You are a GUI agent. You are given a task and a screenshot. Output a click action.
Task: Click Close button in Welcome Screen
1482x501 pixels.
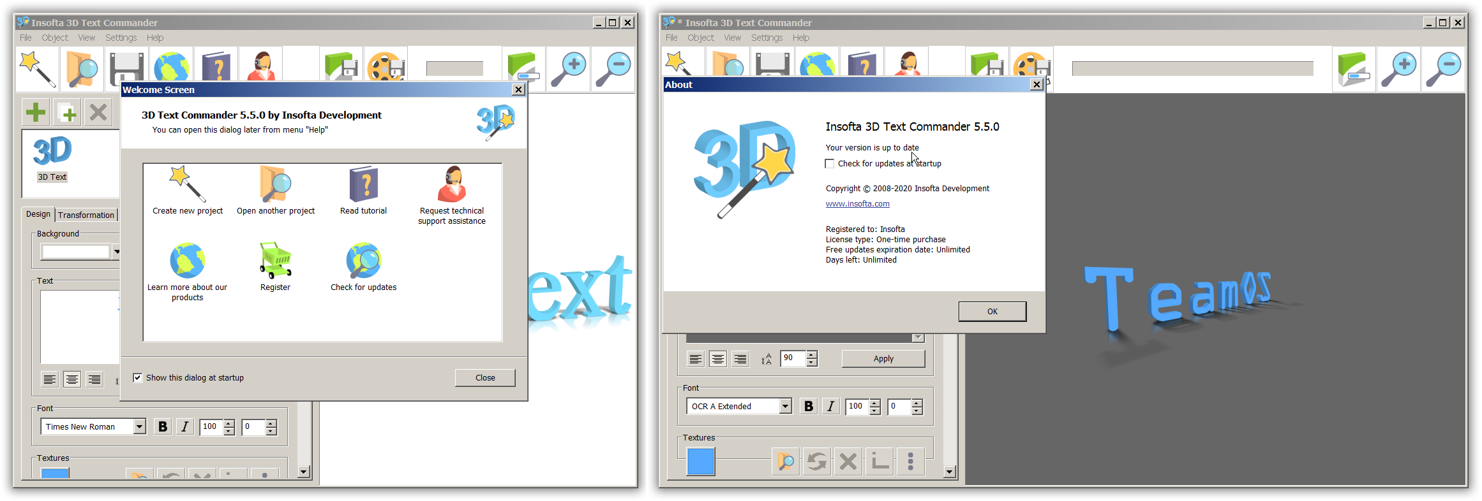coord(485,377)
